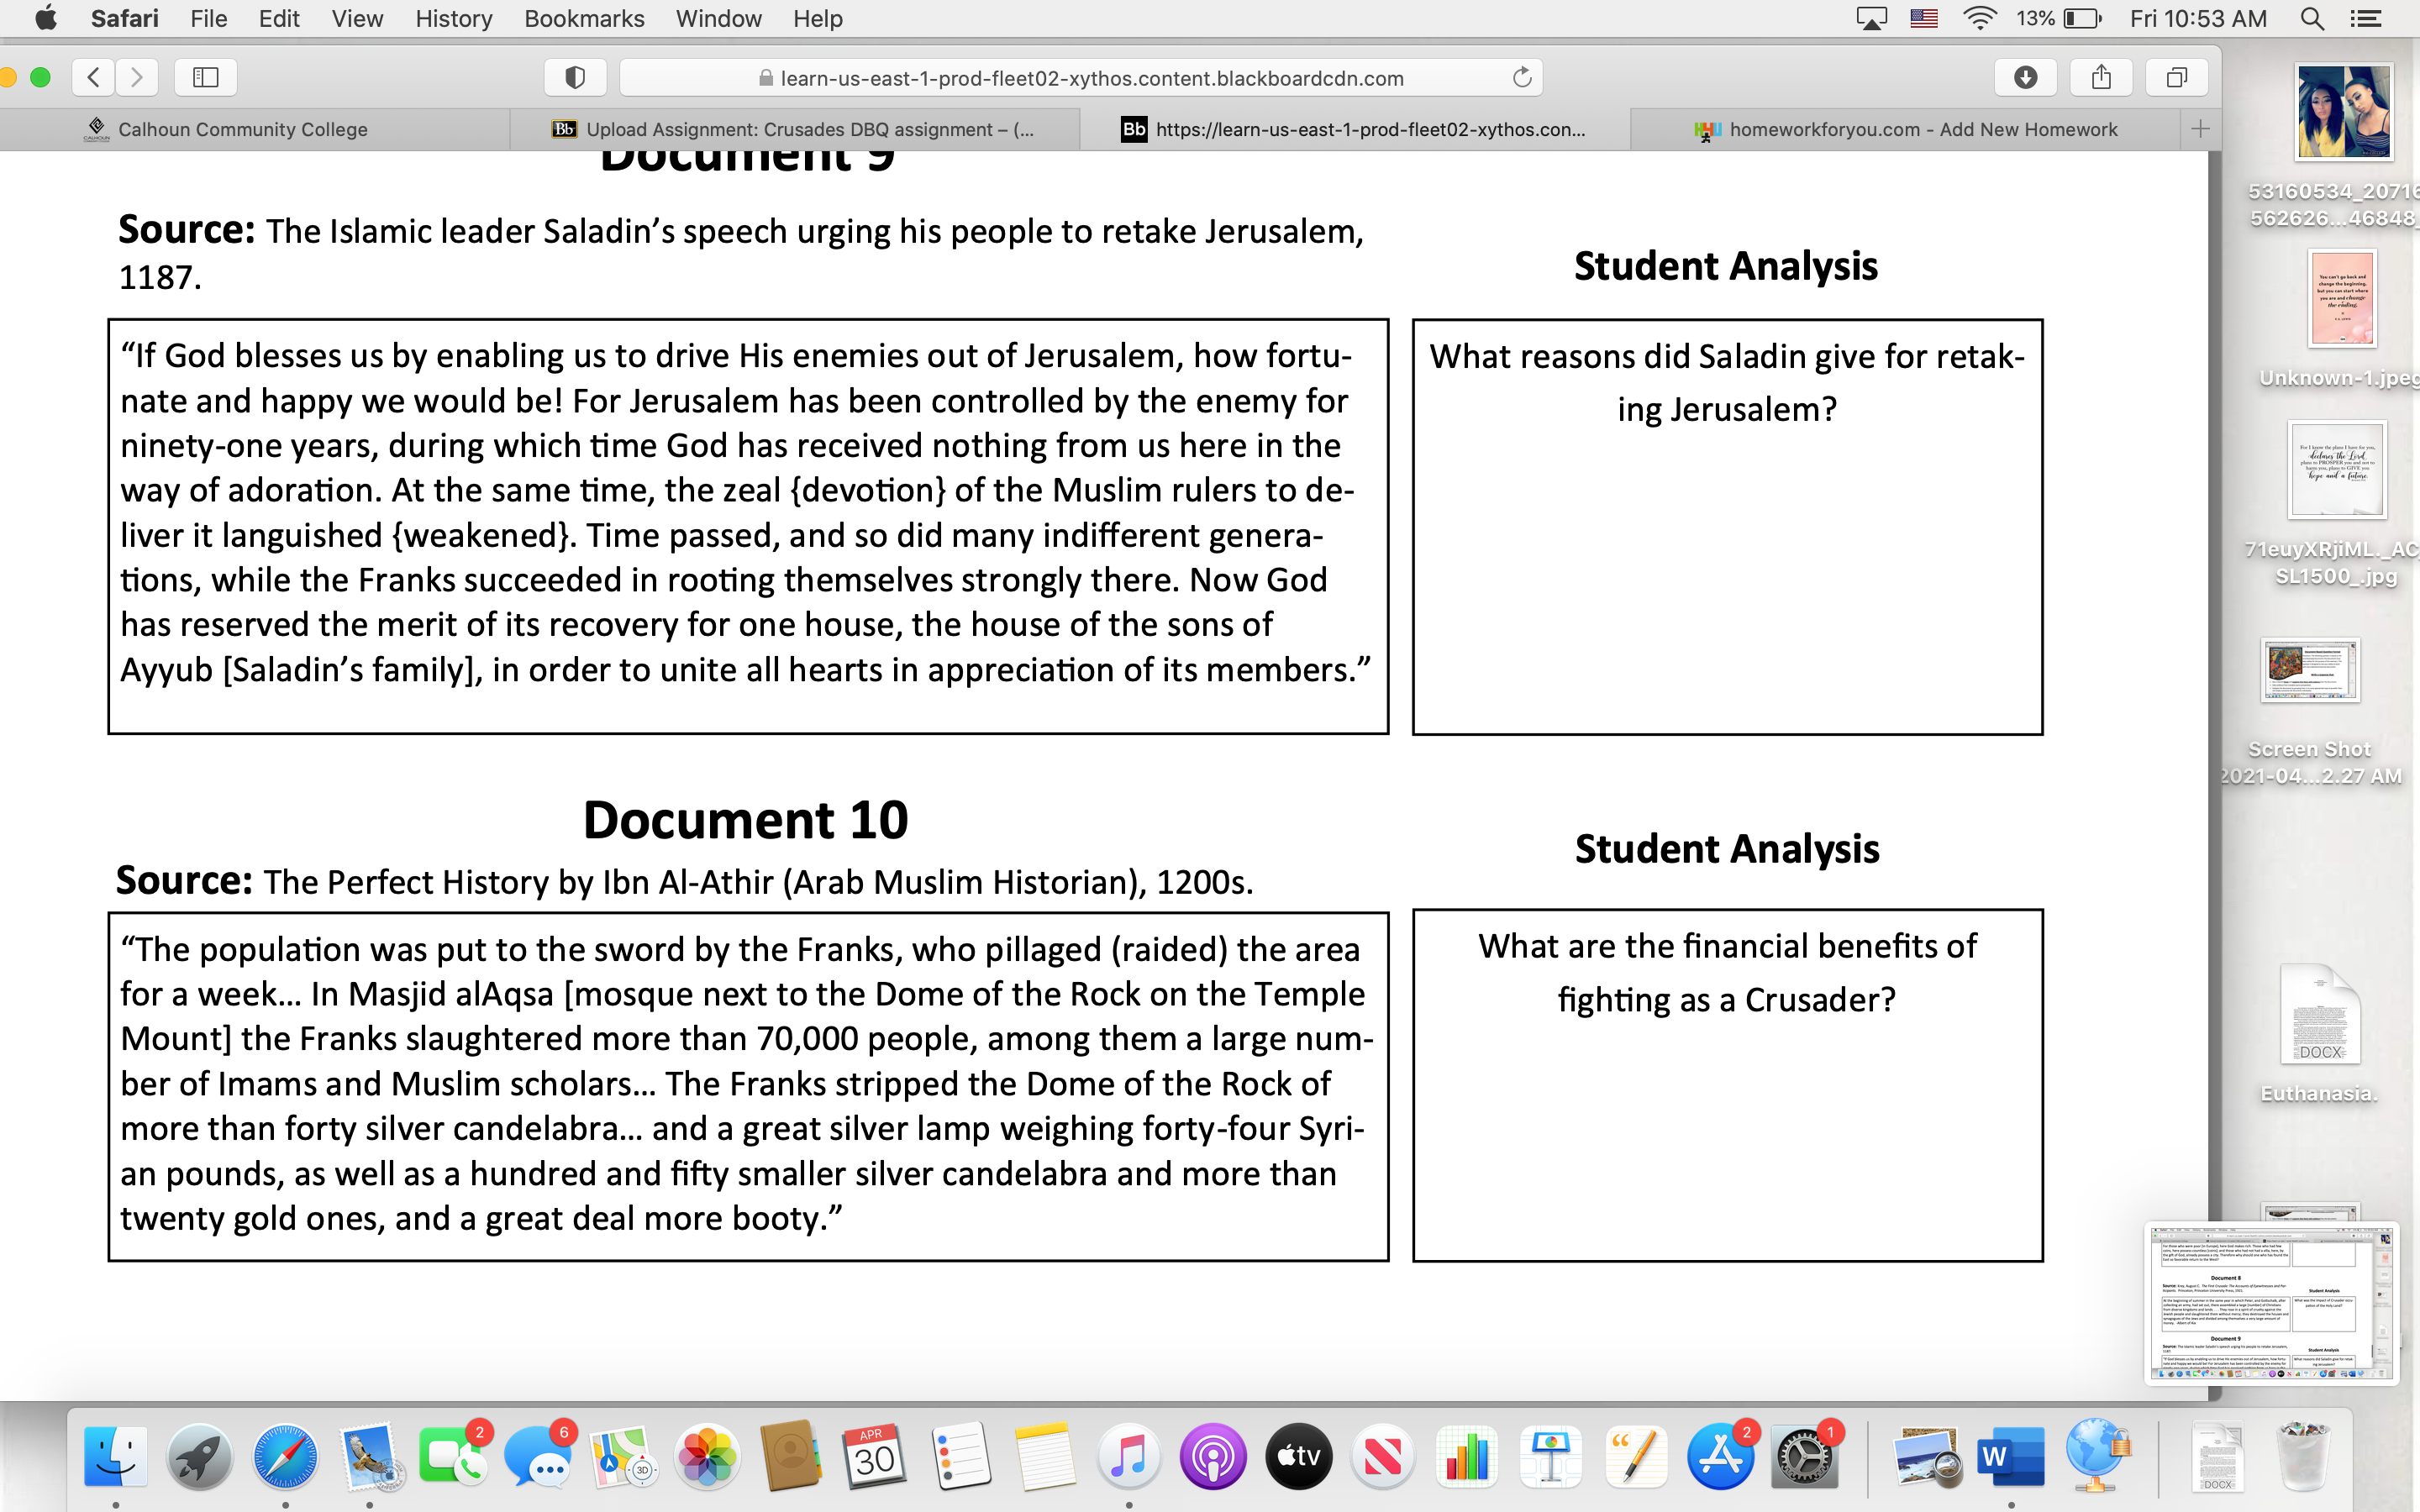
Task: Add a new tab with plus button
Action: point(2200,129)
